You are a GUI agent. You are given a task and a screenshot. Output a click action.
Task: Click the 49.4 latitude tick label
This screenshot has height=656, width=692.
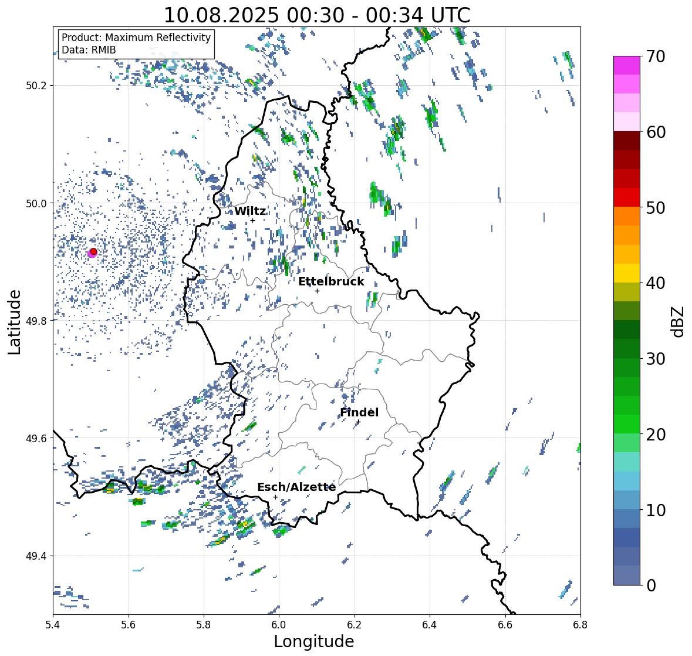click(36, 556)
